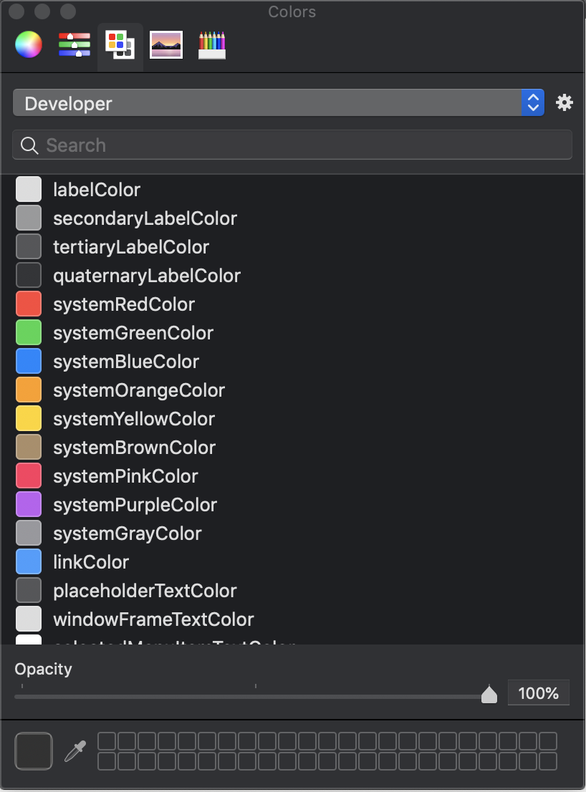586x792 pixels.
Task: Switch to the color wheel picker
Action: (29, 44)
